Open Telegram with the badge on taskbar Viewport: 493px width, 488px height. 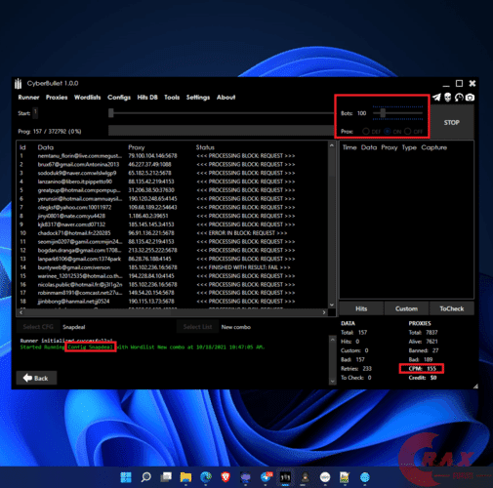click(x=266, y=477)
